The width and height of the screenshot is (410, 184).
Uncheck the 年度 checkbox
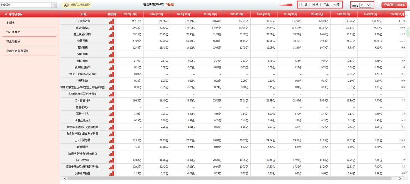(x=333, y=5)
